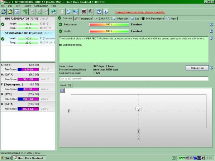Click the Health 100% progress bar
215x161 pixels.
click(109, 31)
